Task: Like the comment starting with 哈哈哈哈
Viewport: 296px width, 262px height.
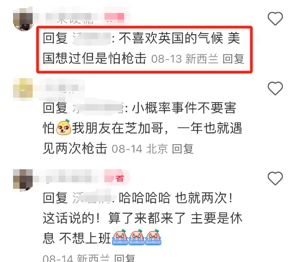Action: (x=275, y=178)
